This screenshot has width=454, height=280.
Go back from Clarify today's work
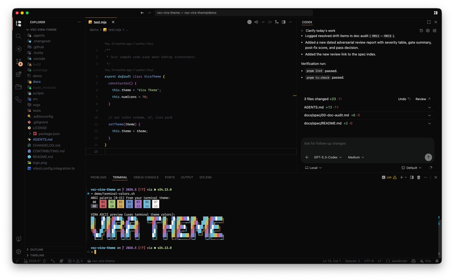pos(302,31)
